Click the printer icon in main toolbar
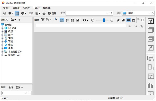Viewport: 156px width, 101px height. 4,13
